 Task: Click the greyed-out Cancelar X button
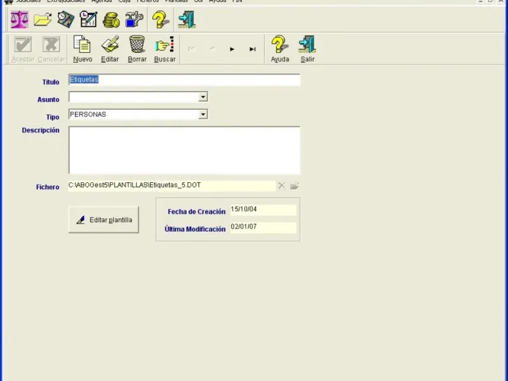51,50
